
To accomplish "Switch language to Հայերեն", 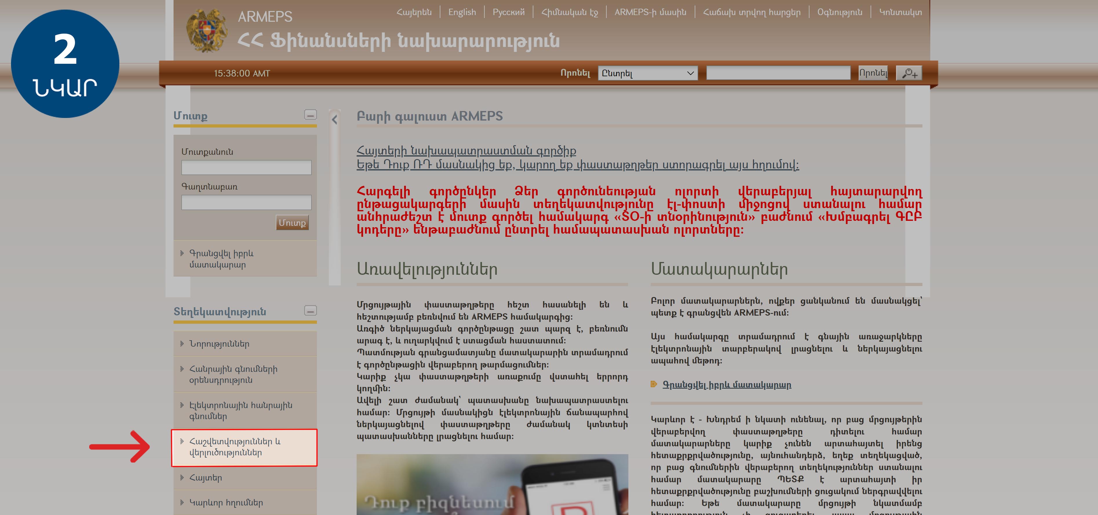I will pyautogui.click(x=414, y=12).
